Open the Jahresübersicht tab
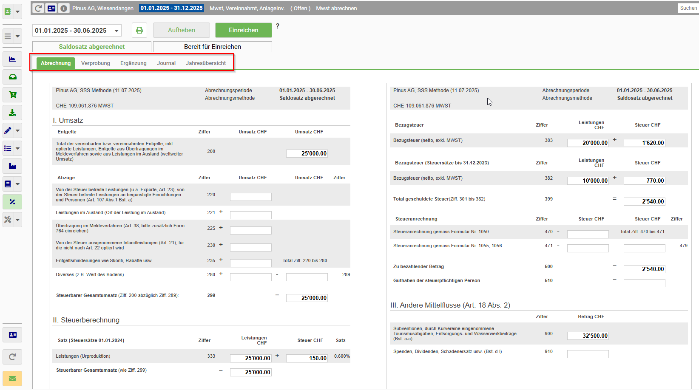 [206, 63]
